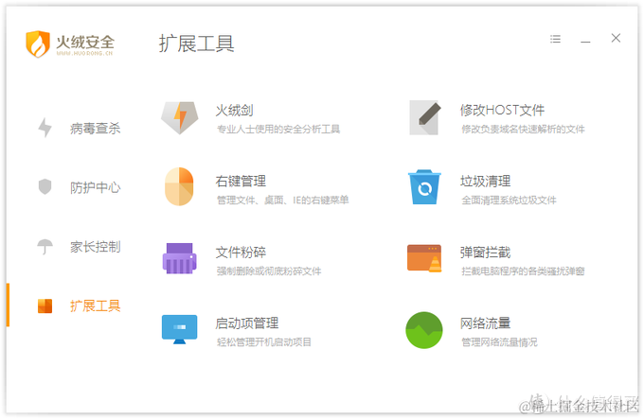Click the 扩展工具 orange cube icon

[45, 306]
